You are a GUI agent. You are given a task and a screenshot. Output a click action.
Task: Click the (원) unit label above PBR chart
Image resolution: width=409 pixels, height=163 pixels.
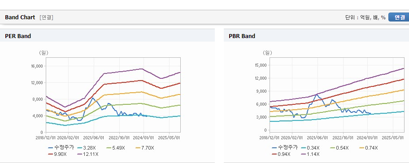click(x=267, y=53)
